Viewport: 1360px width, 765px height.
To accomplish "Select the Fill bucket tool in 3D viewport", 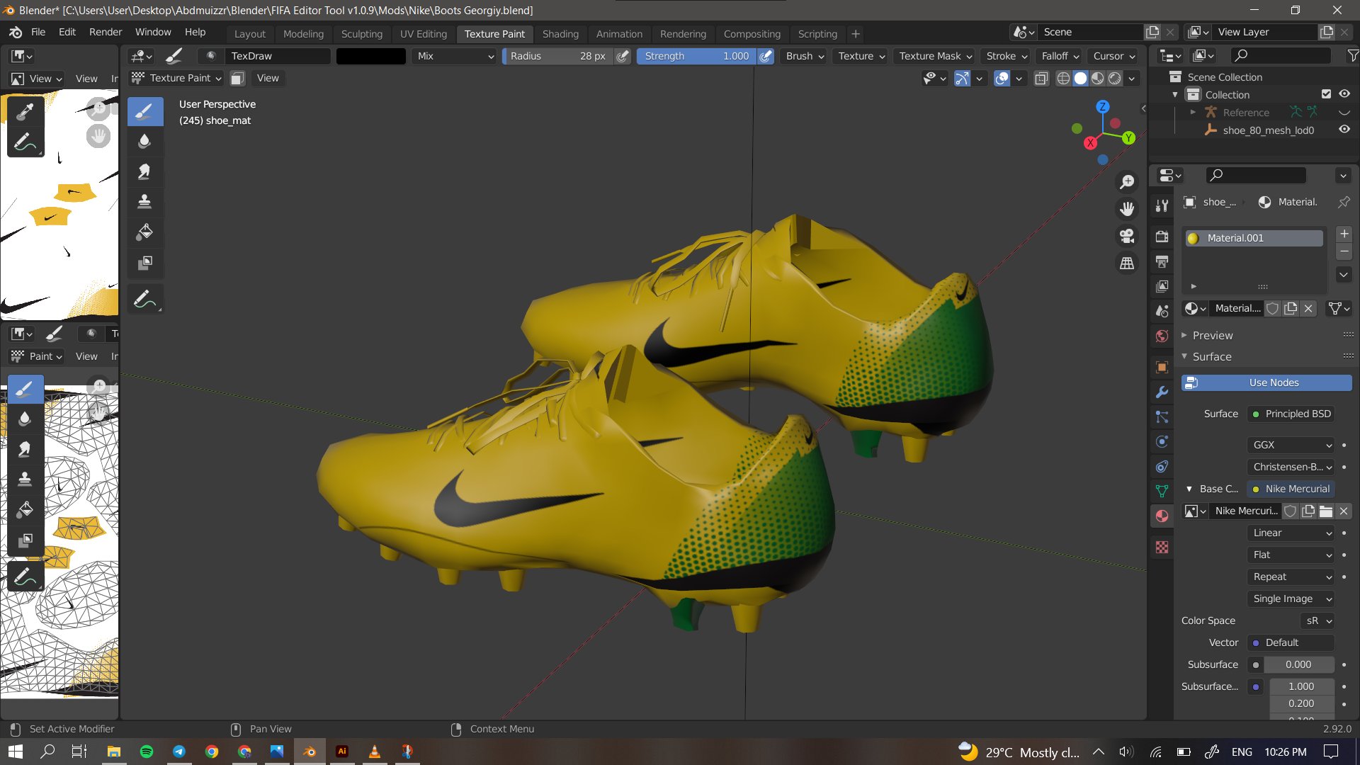I will coord(144,232).
